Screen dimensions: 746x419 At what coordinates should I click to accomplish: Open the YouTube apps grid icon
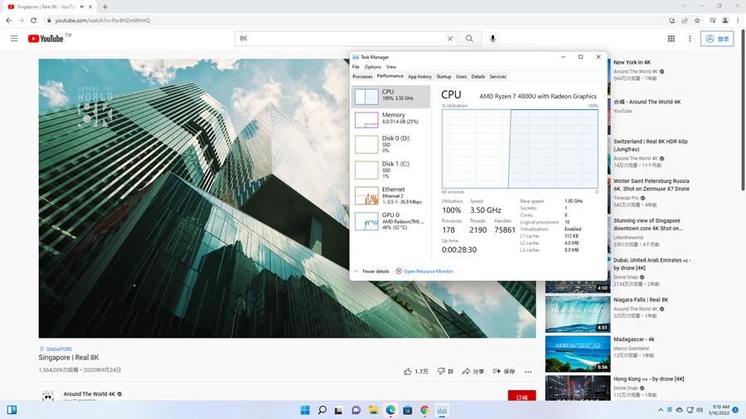[671, 38]
